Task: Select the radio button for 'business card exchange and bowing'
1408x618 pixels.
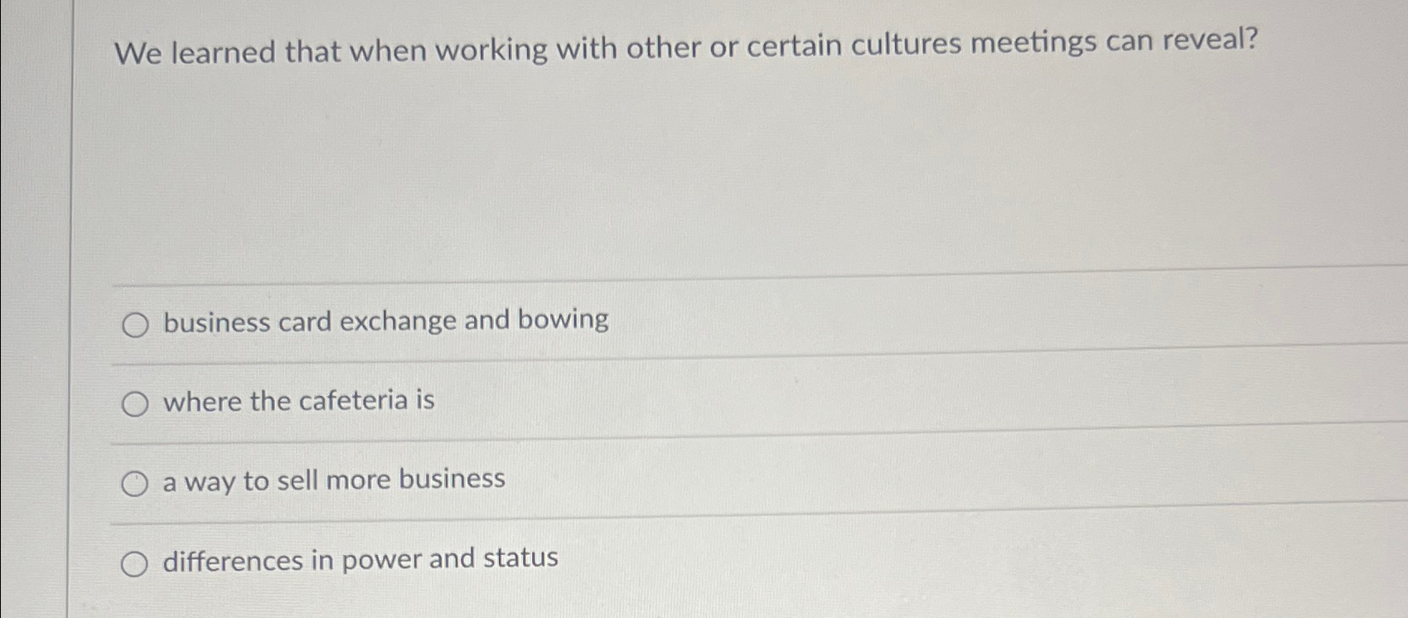Action: tap(135, 324)
